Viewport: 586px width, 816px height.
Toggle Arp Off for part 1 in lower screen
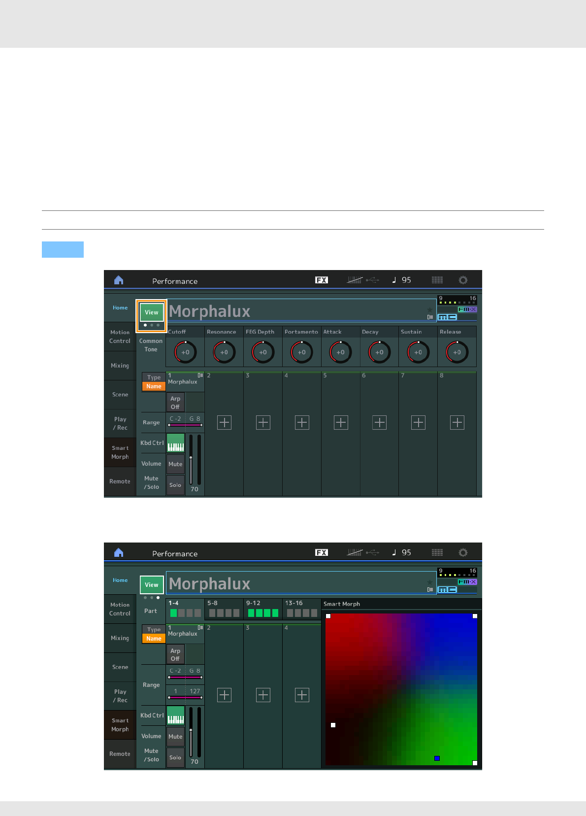(x=175, y=655)
